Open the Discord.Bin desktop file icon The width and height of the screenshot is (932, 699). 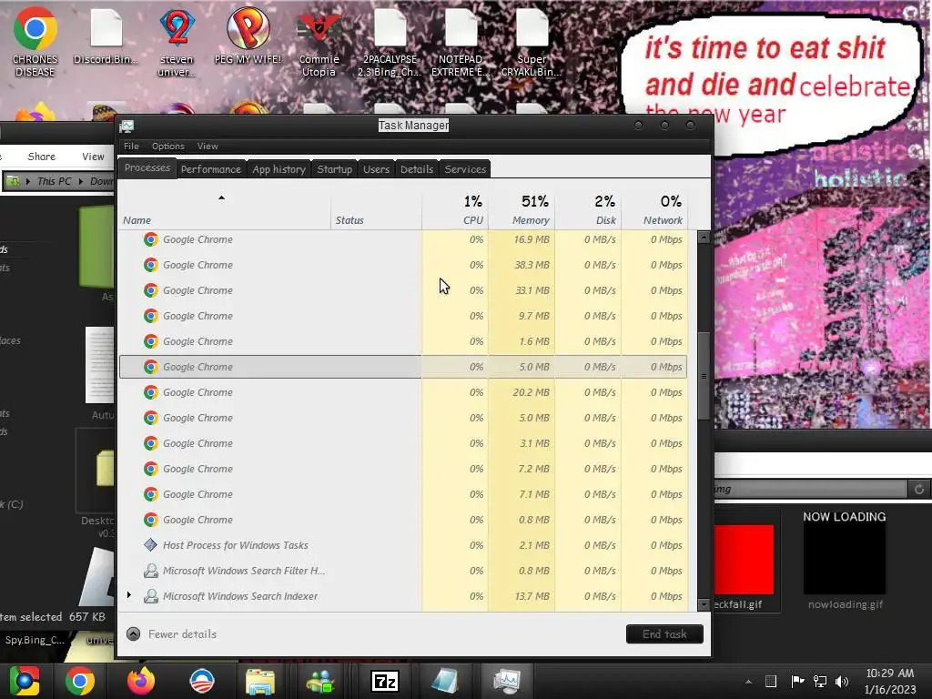pos(106,35)
